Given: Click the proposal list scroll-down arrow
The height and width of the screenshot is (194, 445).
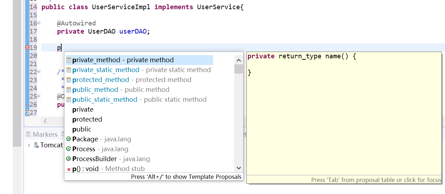Looking at the screenshot, I should 239,168.
